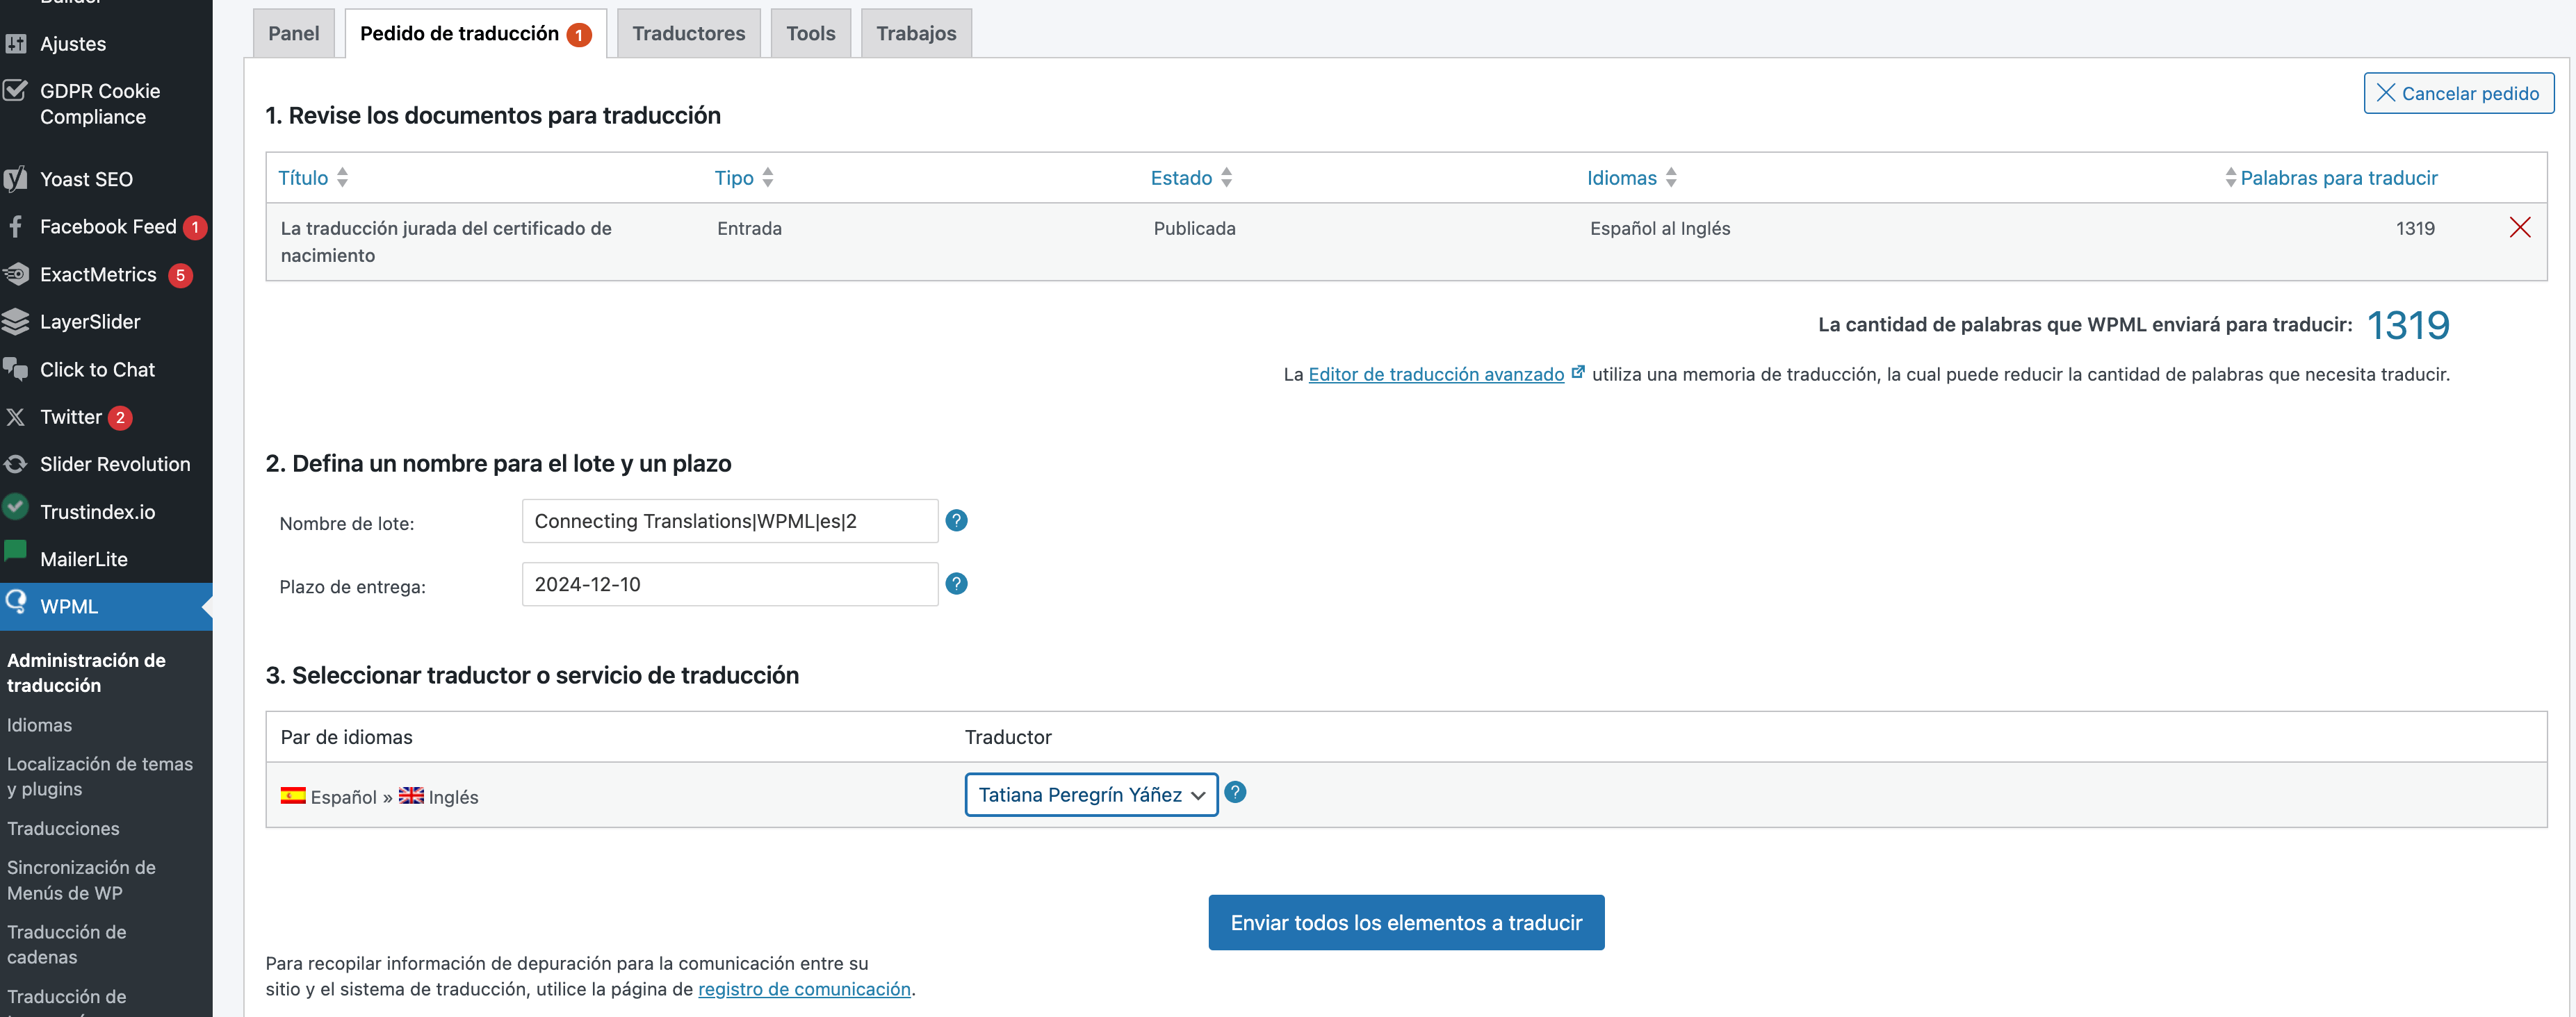2576x1017 pixels.
Task: Click the Twitter X icon
Action: click(16, 417)
